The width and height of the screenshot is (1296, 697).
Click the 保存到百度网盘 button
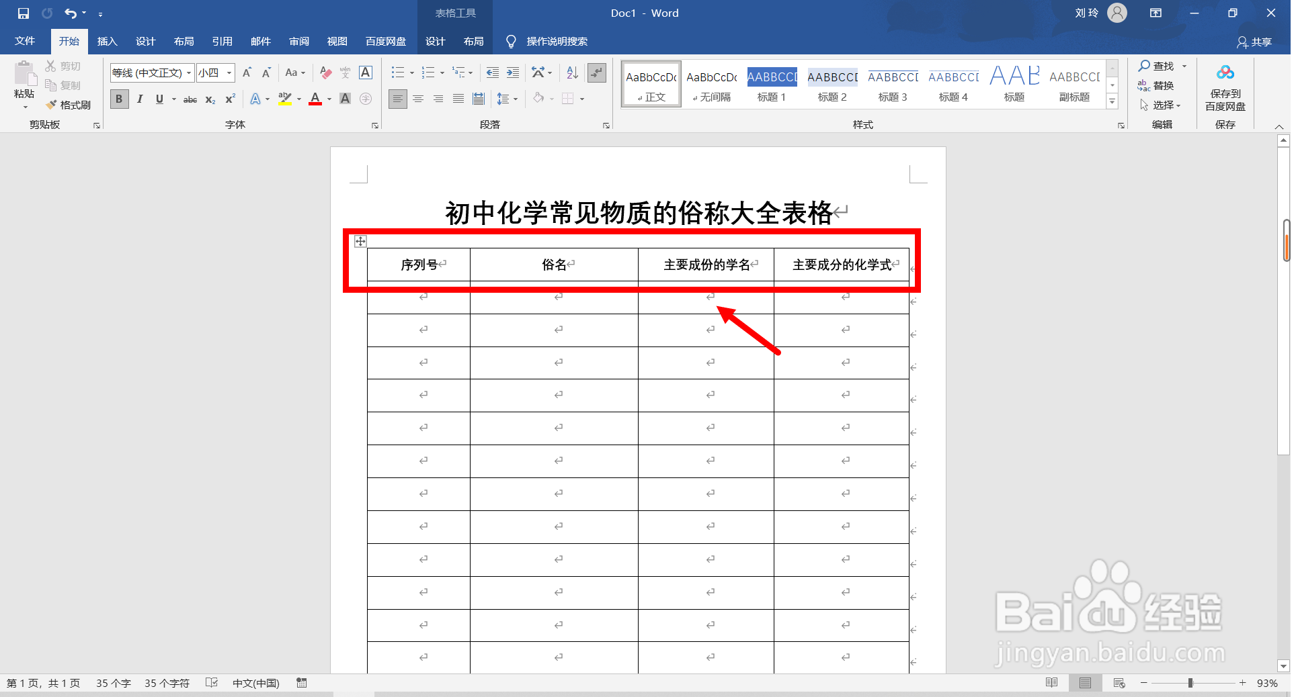(1225, 87)
